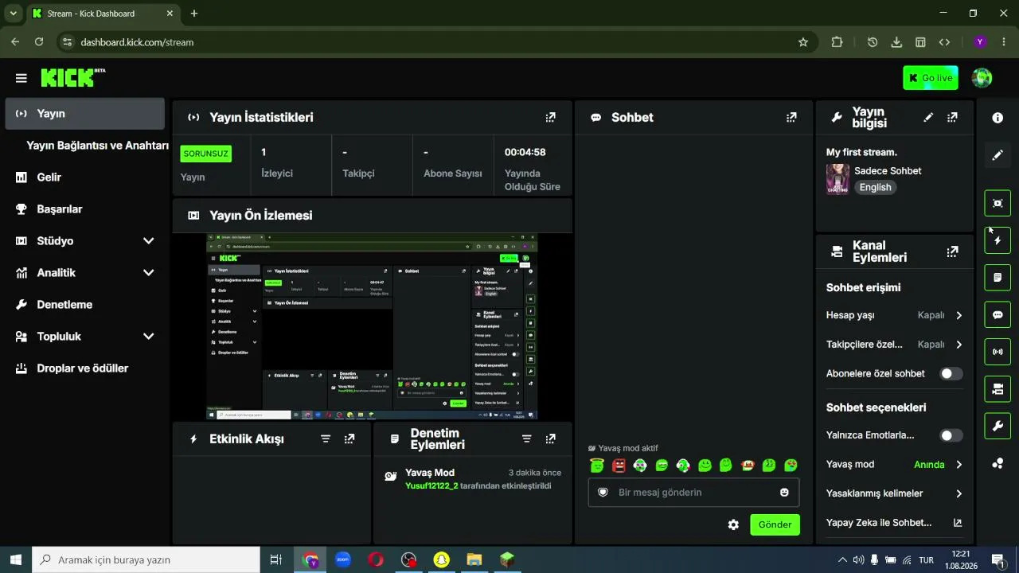The height and width of the screenshot is (573, 1019).
Task: Open Windows Start menu
Action: point(16,559)
